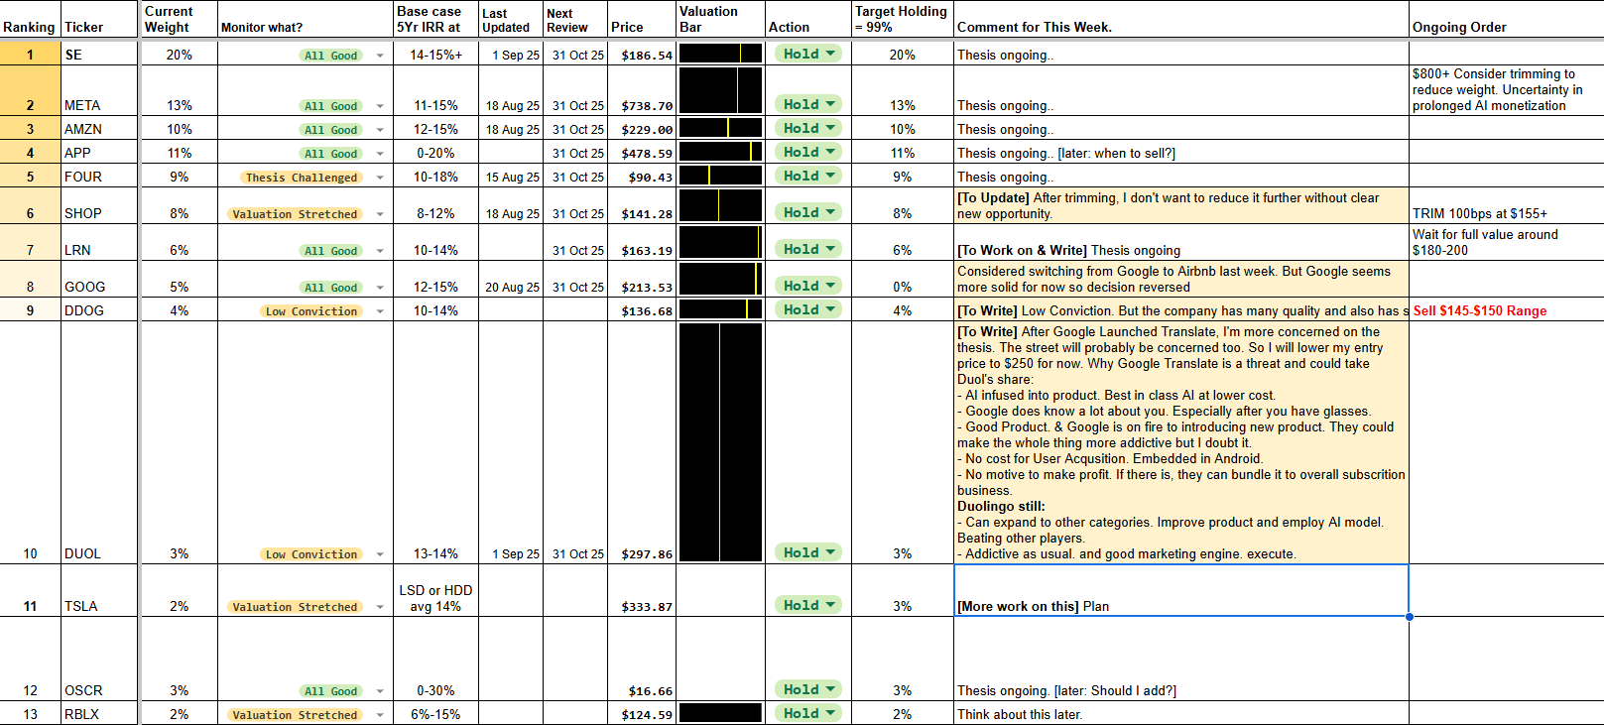Select the Google to Airbnb switching comment

1181,280
